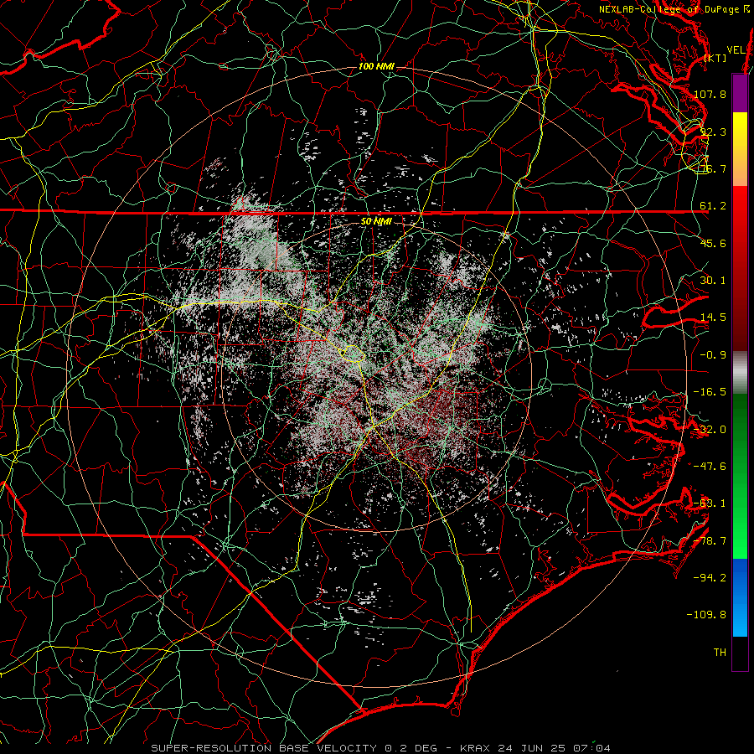This screenshot has height=754, width=754.
Task: Click the yellow segment of color bar
Action: 740,149
